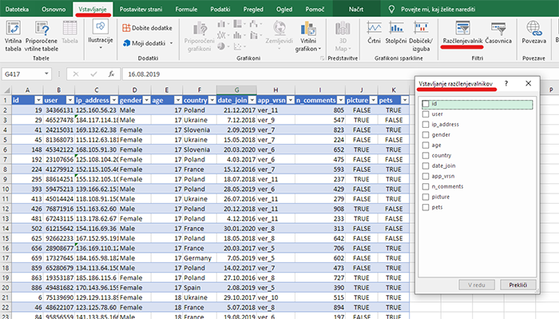Check the gender field checkbox
The width and height of the screenshot is (559, 319).
(x=426, y=135)
